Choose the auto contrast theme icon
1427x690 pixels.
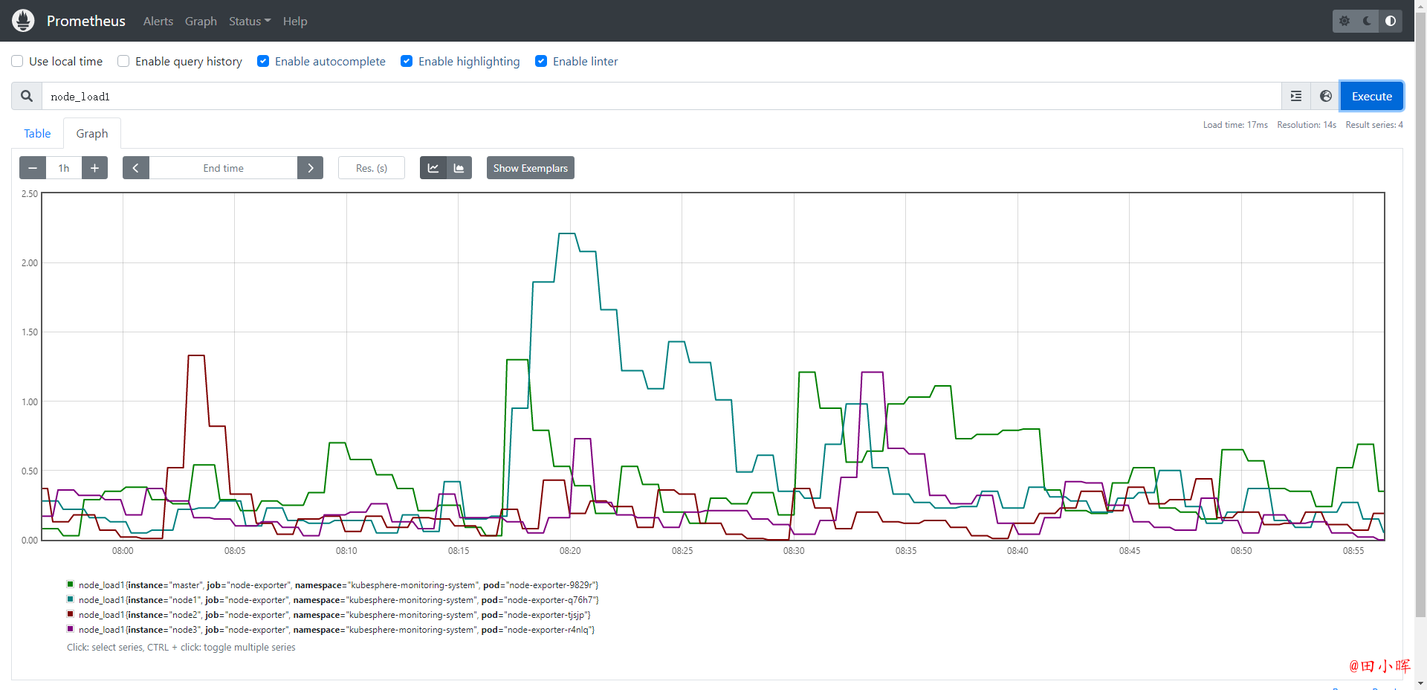1391,21
